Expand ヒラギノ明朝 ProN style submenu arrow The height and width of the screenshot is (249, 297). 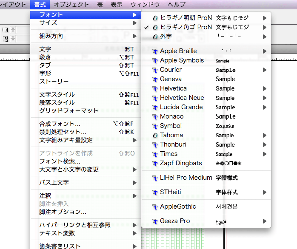click(265, 18)
